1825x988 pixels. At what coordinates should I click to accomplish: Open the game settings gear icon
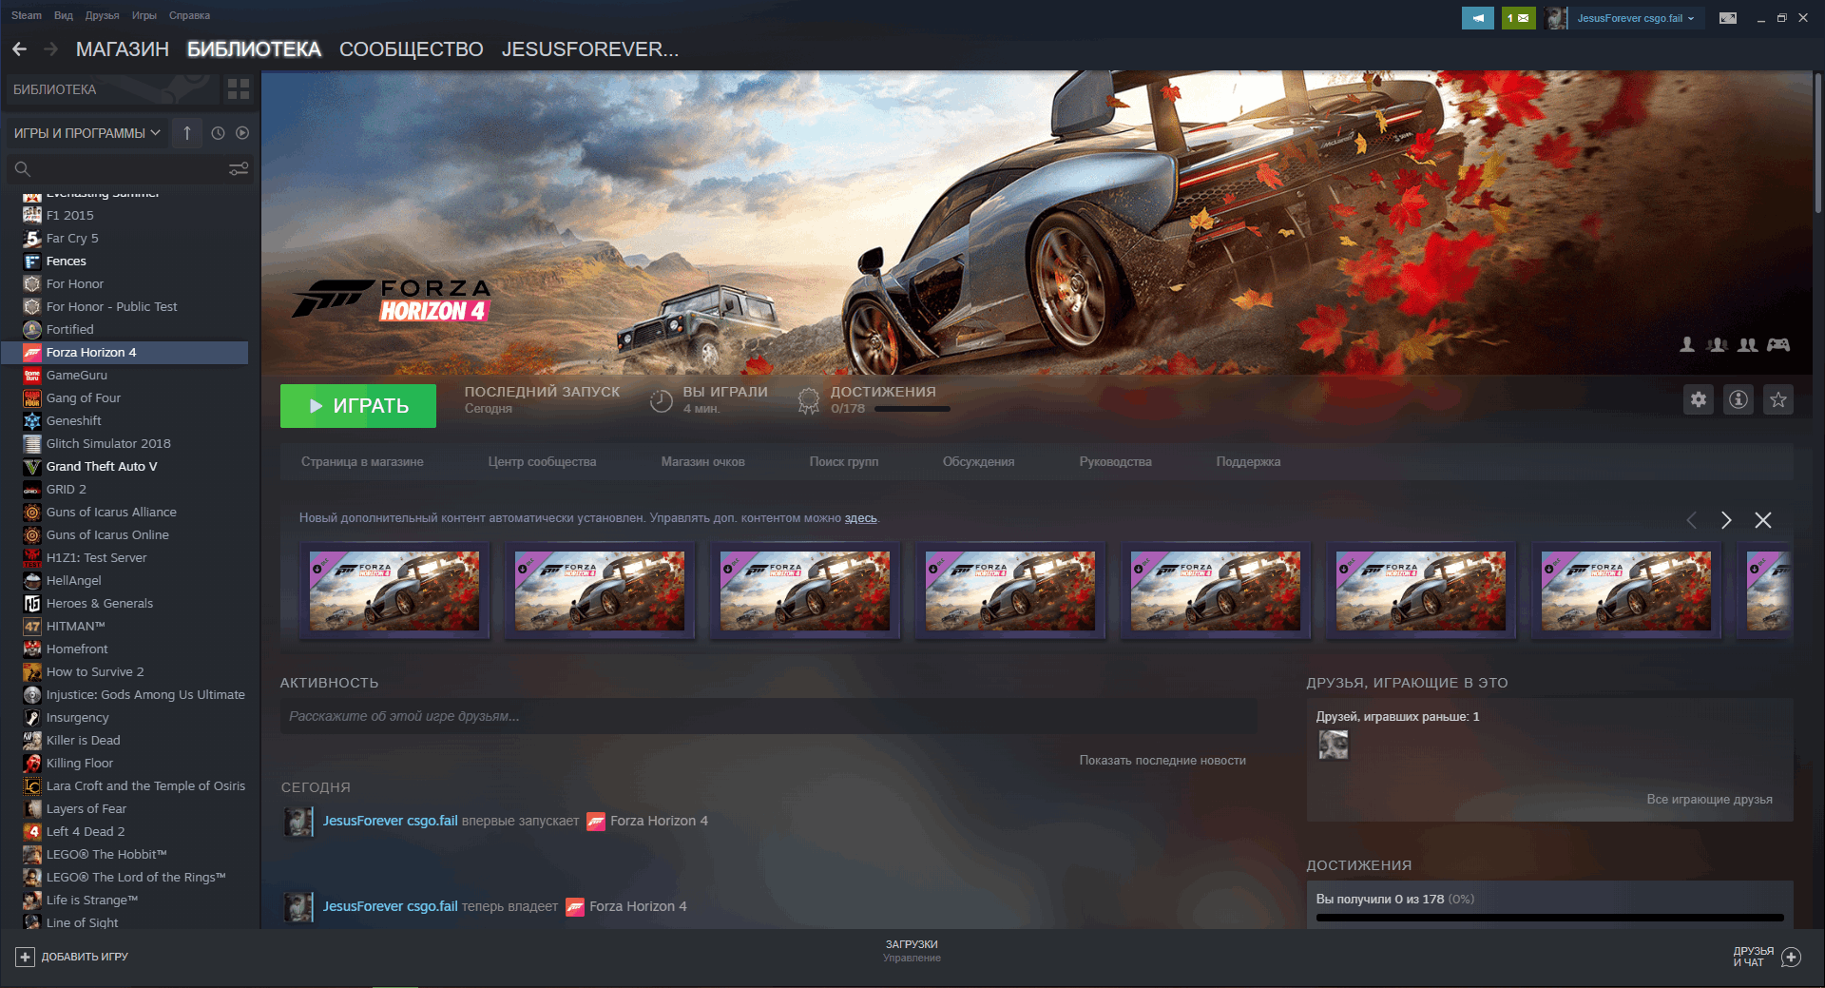pyautogui.click(x=1699, y=399)
